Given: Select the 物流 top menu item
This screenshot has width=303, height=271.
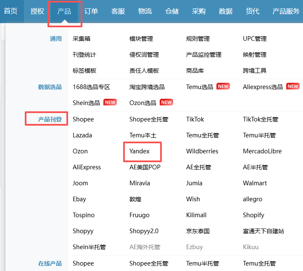Looking at the screenshot, I should click(x=145, y=11).
